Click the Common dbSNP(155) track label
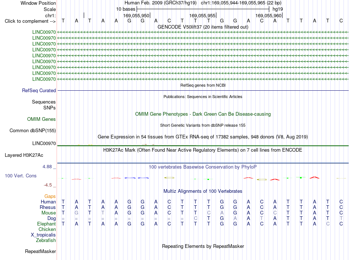349x260 pixels. click(x=32, y=131)
